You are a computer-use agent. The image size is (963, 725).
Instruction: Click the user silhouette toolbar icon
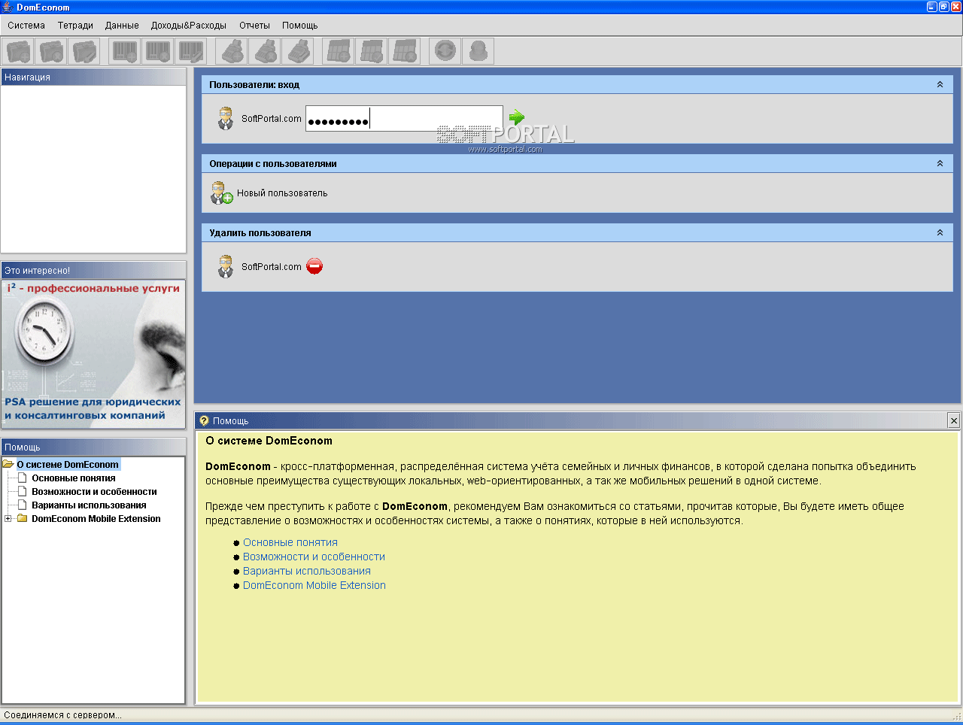click(479, 51)
